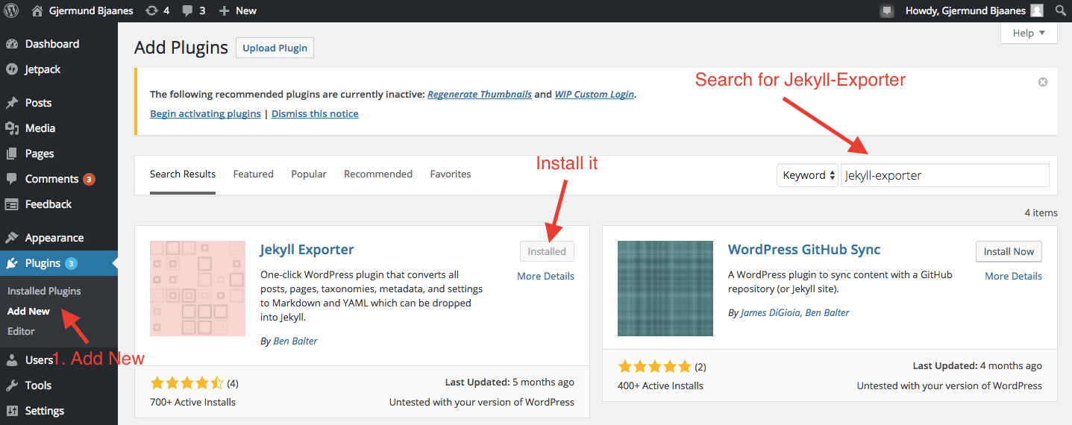Open the WordPress logo menu

point(10,10)
